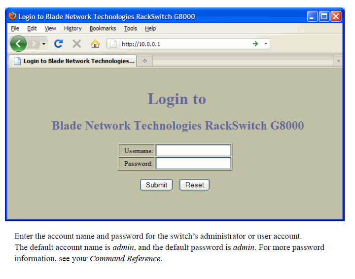Viewport: 355px width, 279px height.
Task: Stop loading with the X icon
Action: click(77, 44)
